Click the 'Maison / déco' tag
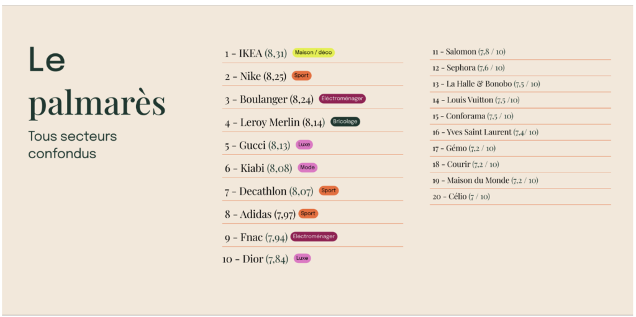 (314, 53)
